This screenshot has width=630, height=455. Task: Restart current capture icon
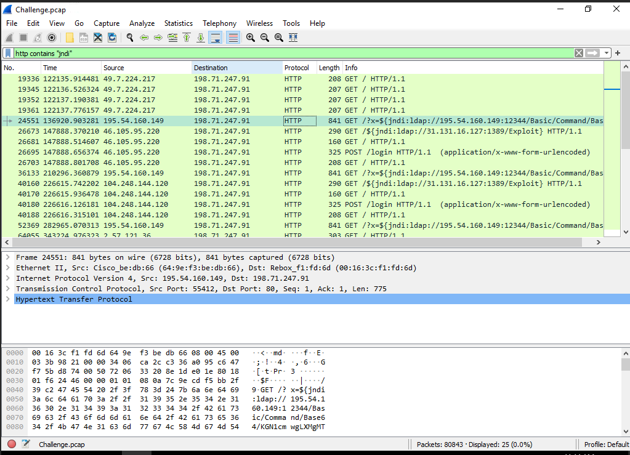pos(38,38)
